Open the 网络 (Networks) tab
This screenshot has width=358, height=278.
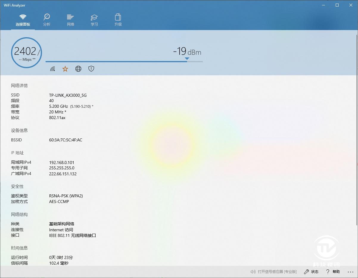71,20
